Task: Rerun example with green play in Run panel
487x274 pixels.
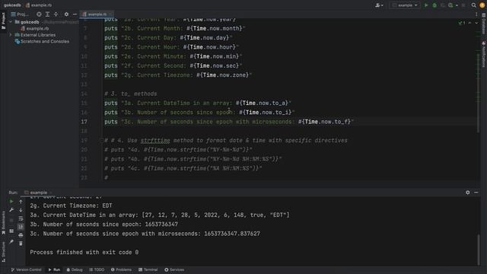Action: pyautogui.click(x=11, y=202)
